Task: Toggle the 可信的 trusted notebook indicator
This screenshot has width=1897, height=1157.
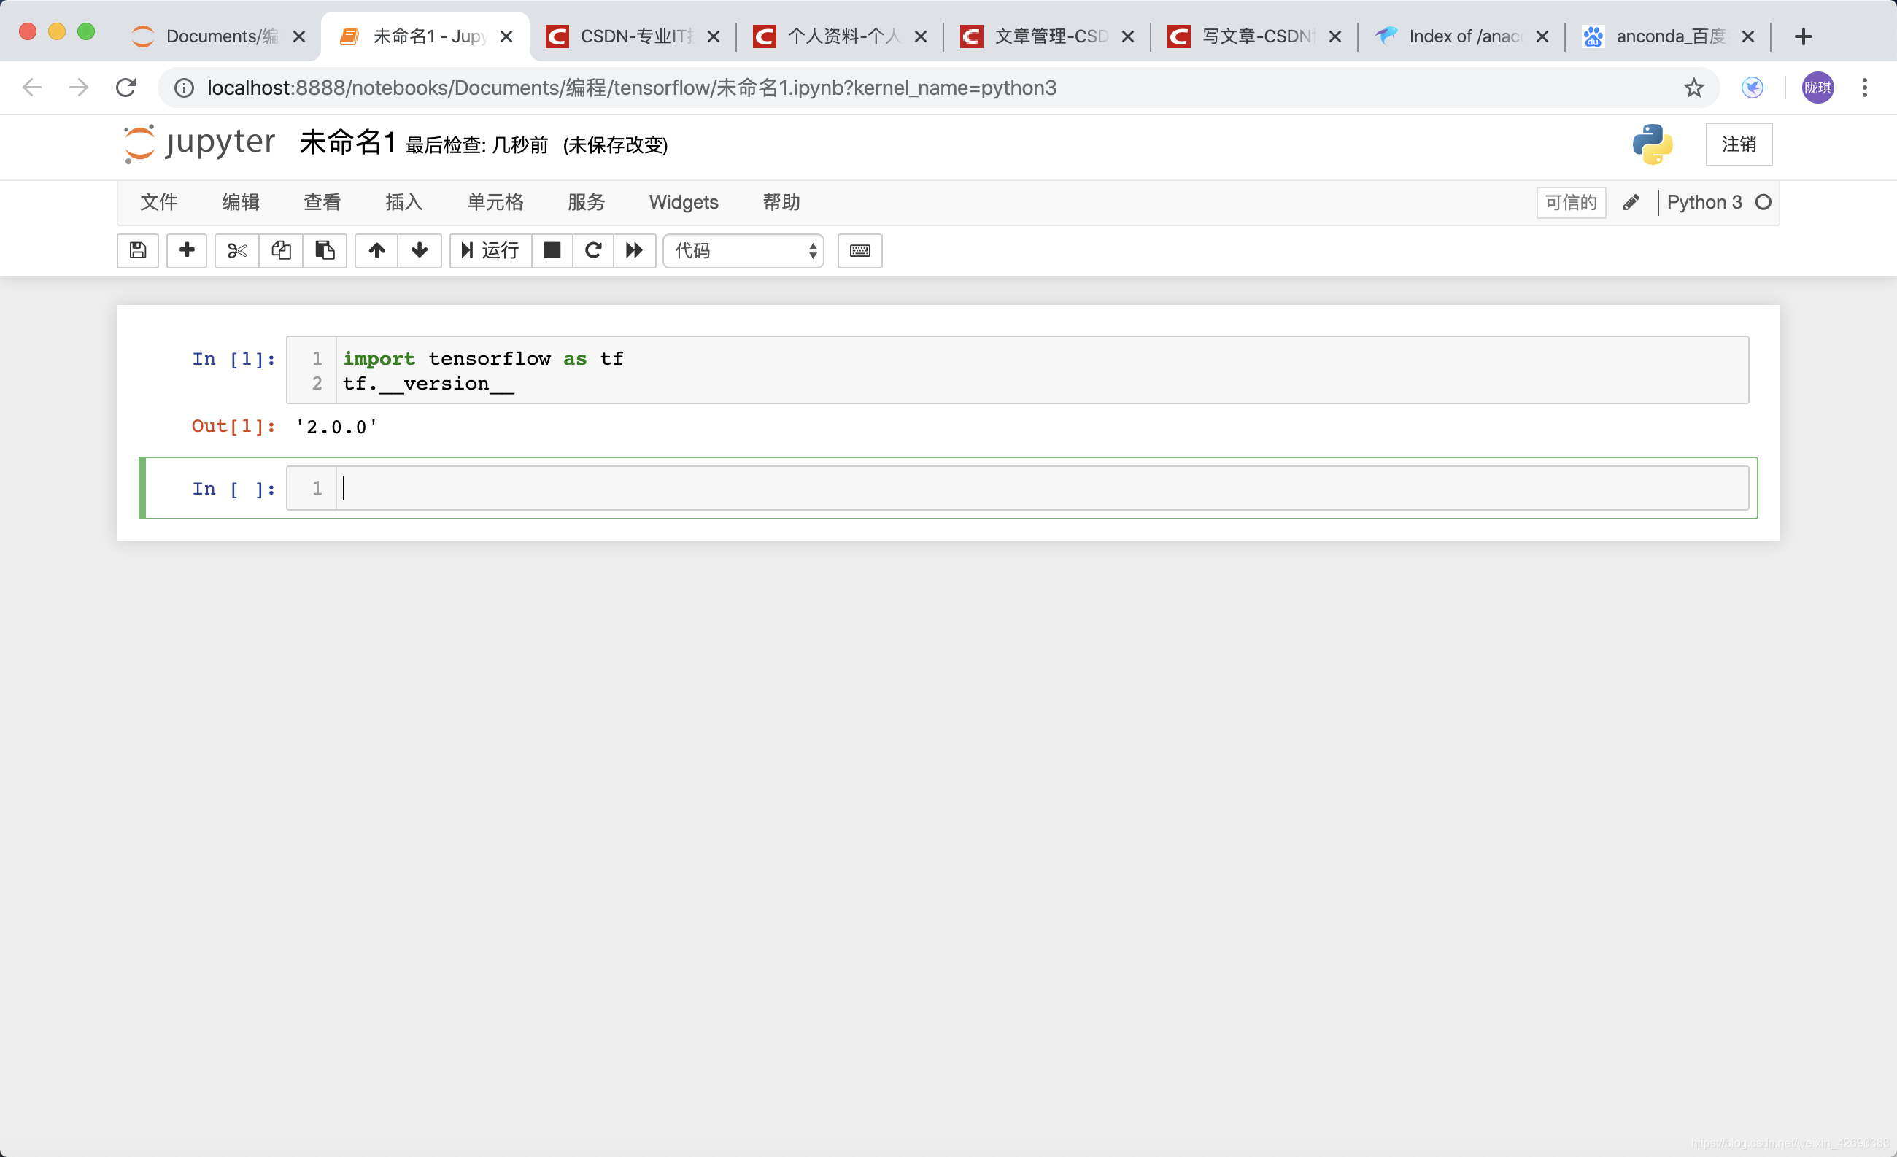Action: coord(1571,203)
